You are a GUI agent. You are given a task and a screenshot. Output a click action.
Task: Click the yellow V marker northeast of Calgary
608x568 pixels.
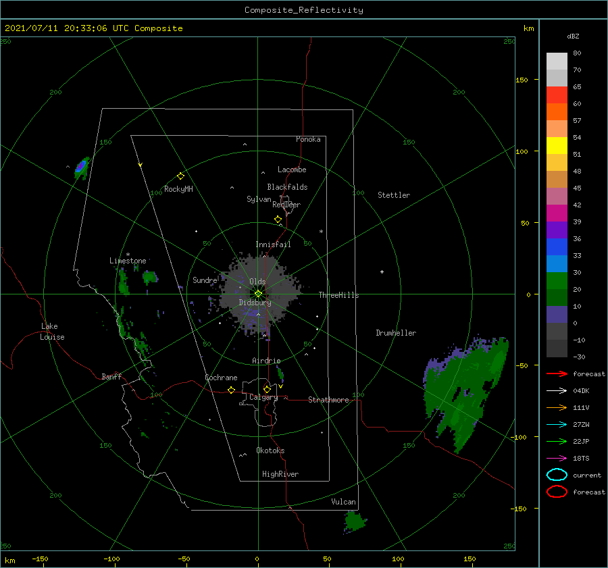(281, 386)
